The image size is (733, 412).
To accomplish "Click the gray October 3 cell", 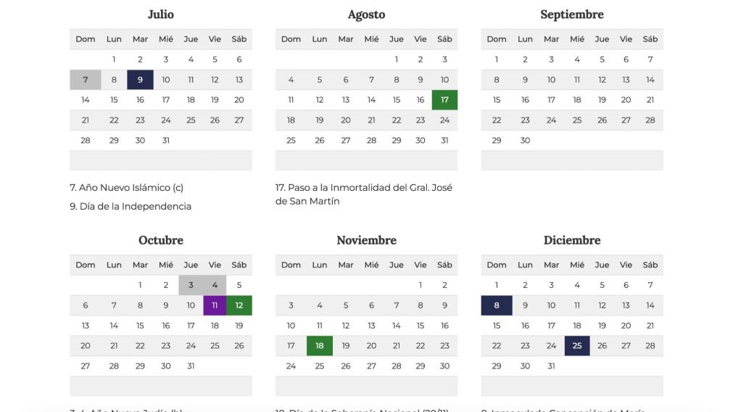I will 191,285.
